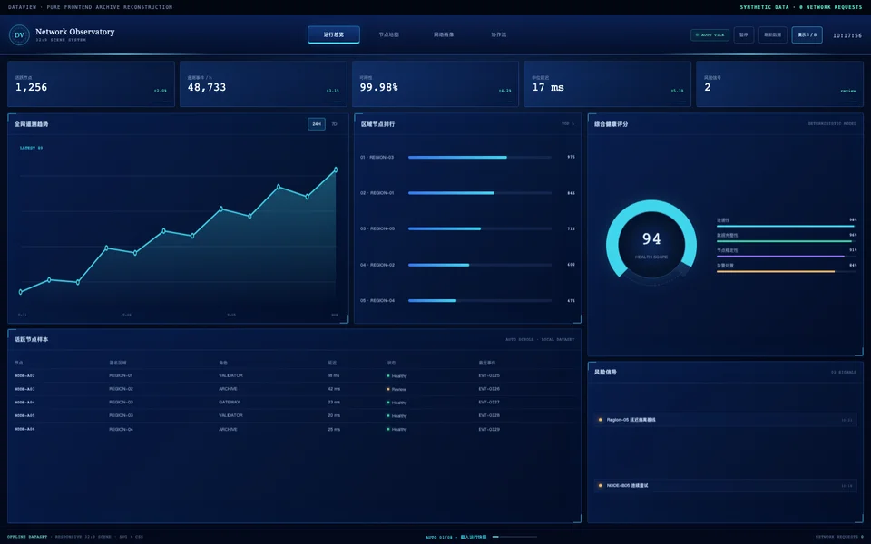The height and width of the screenshot is (544, 871).
Task: Select 05 · REGION-04 ranking row label
Action: tap(377, 301)
